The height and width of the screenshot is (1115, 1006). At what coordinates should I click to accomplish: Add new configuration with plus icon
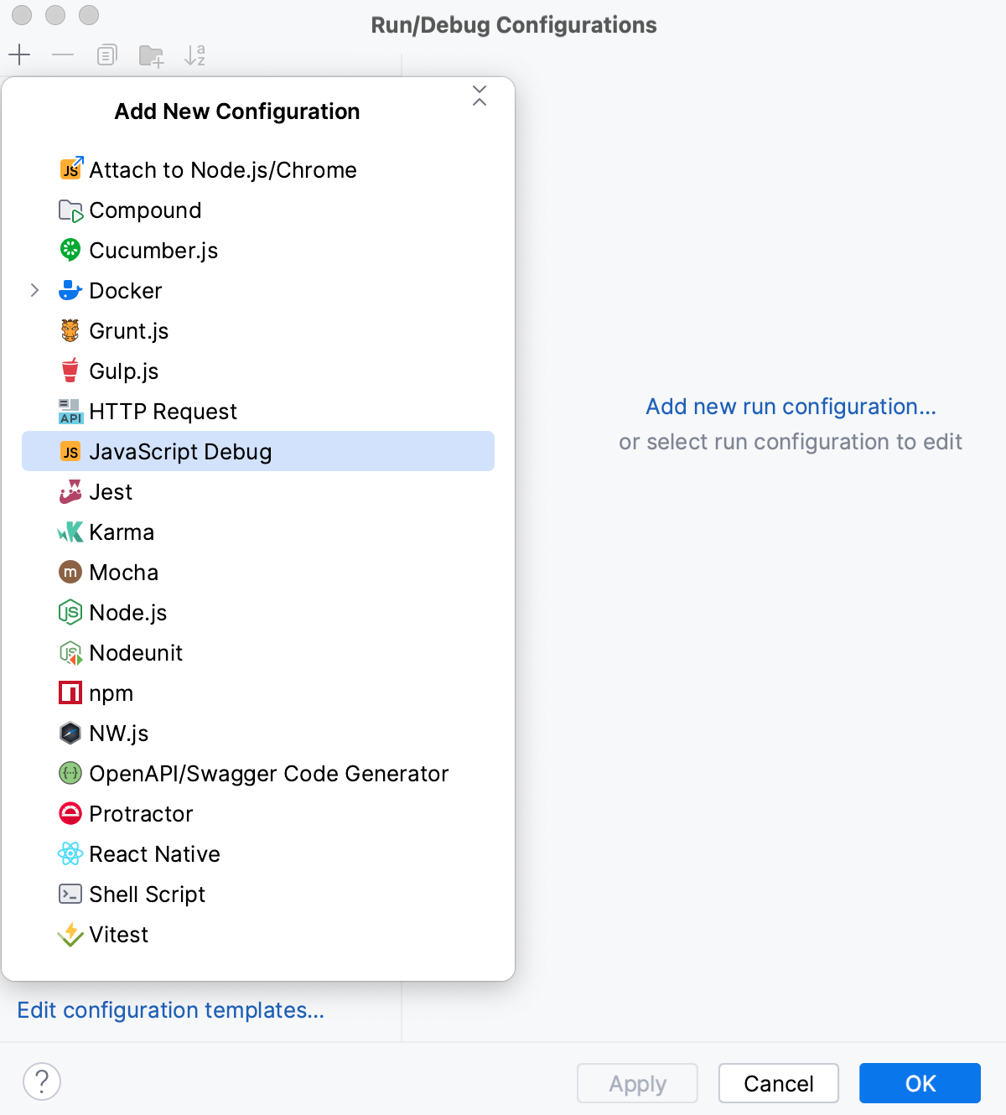[18, 55]
